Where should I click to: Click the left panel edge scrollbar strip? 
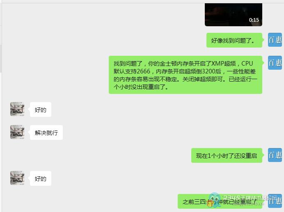pos(1,58)
